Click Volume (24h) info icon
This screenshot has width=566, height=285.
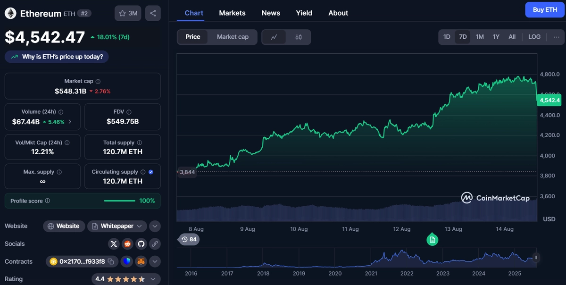(61, 112)
